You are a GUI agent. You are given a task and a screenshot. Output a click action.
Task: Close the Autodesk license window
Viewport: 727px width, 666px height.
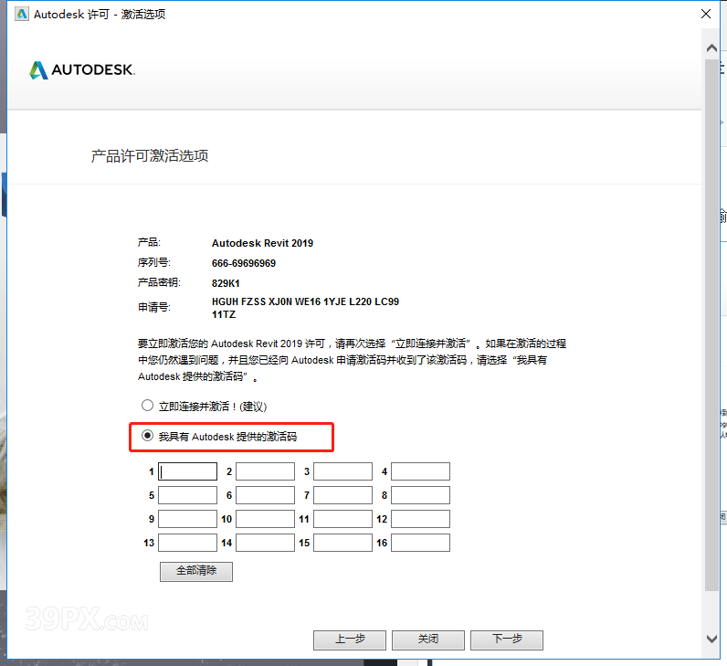[x=706, y=14]
